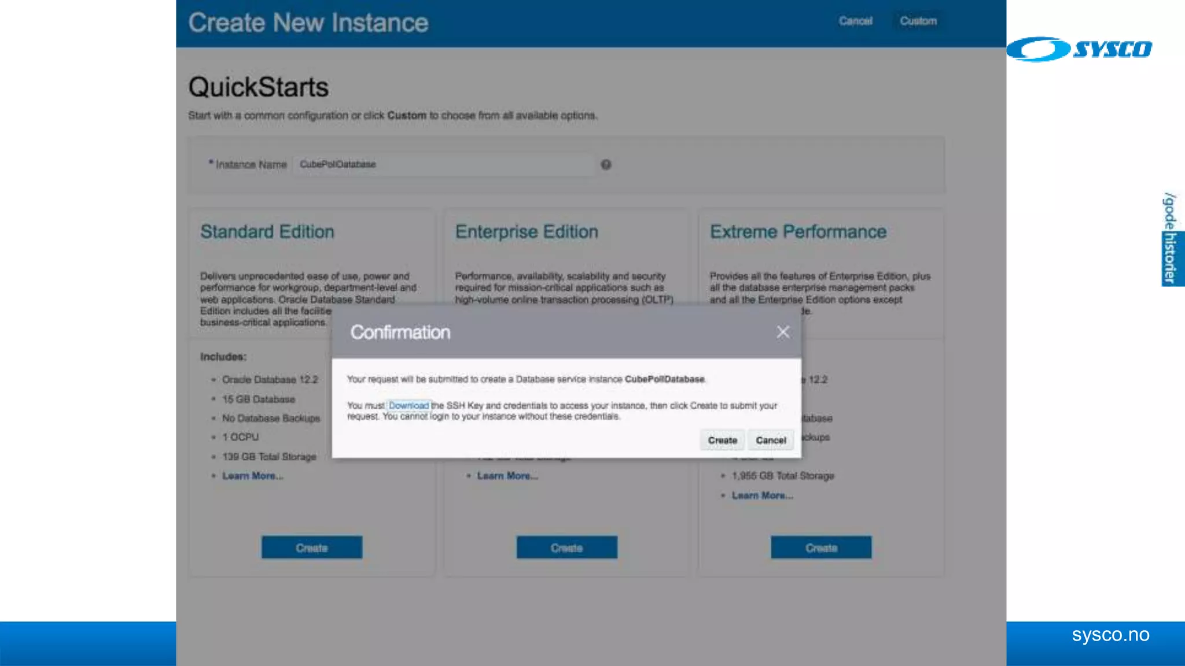1185x666 pixels.
Task: Open Learn More for Standard Edition
Action: pyautogui.click(x=253, y=476)
